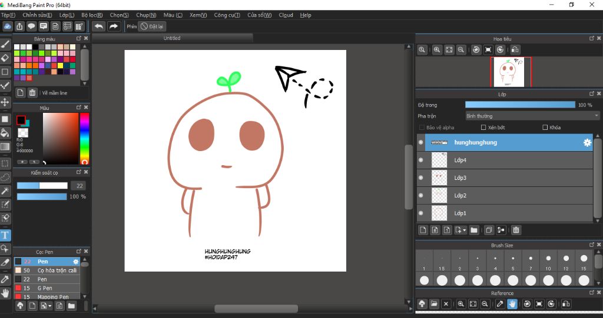Activate the Hand tool in Reference panel
The width and height of the screenshot is (603, 318).
[512, 304]
